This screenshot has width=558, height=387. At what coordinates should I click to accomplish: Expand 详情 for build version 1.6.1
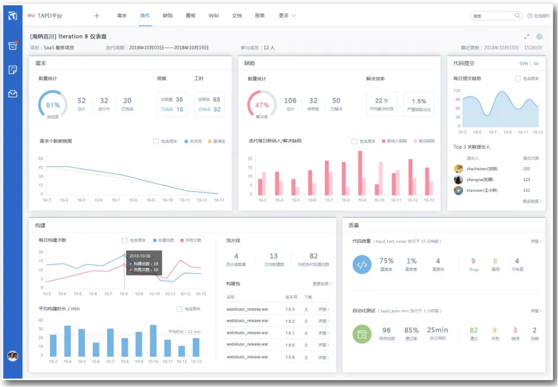point(324,333)
